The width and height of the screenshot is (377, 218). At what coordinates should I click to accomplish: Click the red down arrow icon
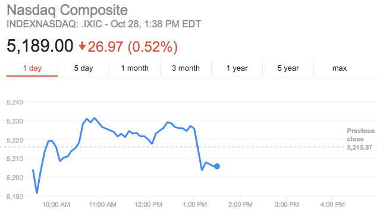pyautogui.click(x=82, y=46)
